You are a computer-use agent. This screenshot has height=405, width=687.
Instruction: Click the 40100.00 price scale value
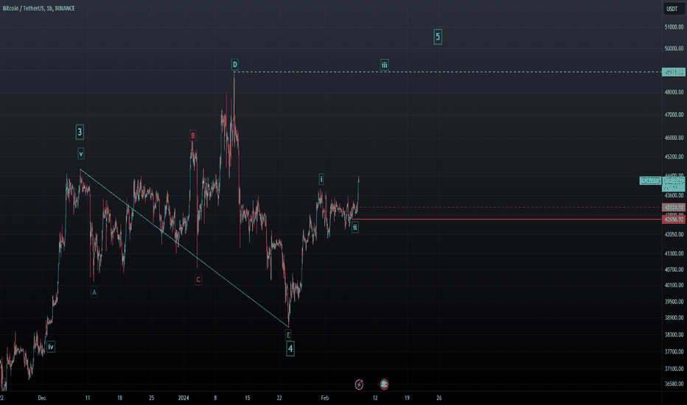[x=674, y=285]
